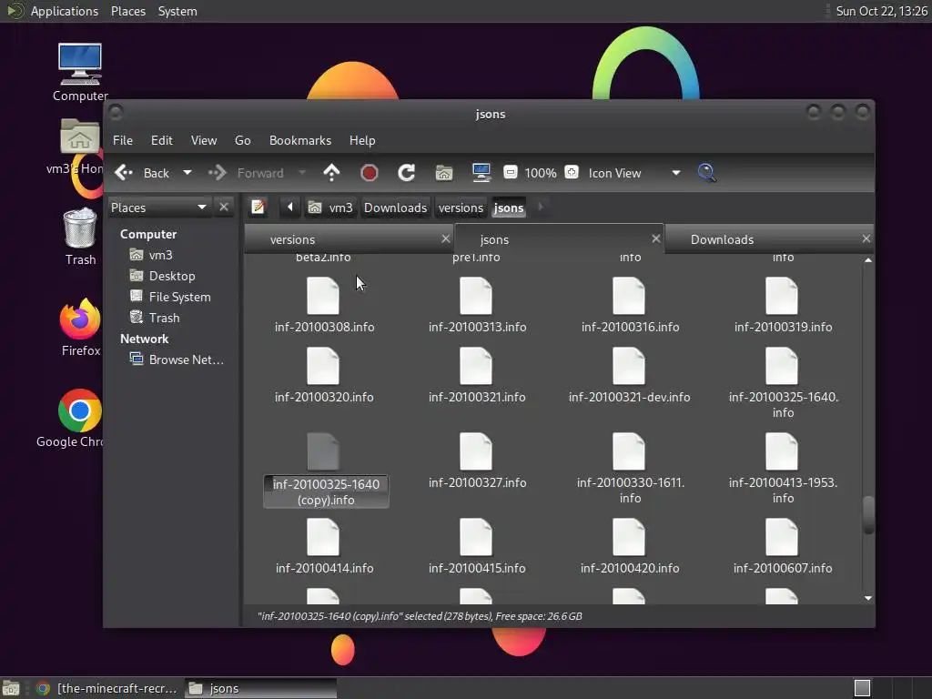Open the Computer desktop icon
The height and width of the screenshot is (699, 932).
pos(80,65)
